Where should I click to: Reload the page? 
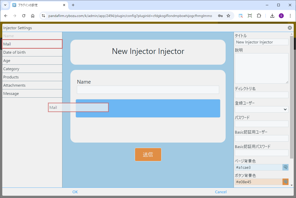click(24, 16)
